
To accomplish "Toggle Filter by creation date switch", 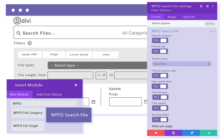I will point(160,76).
